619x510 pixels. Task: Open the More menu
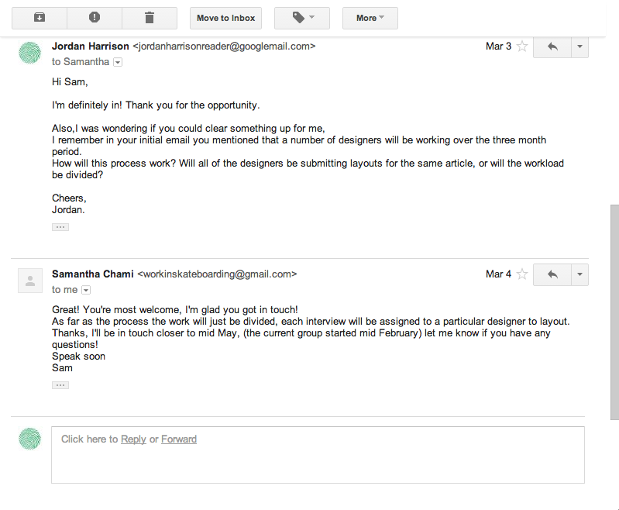[x=370, y=18]
